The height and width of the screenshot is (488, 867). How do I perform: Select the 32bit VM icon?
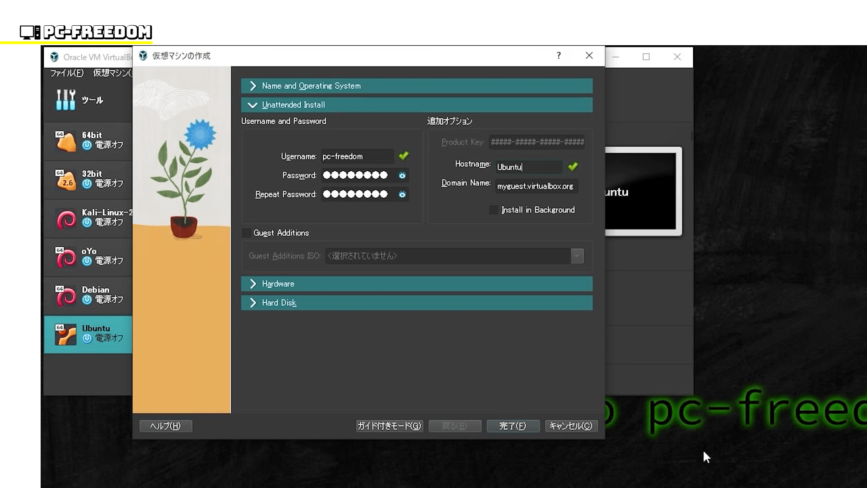click(x=66, y=180)
